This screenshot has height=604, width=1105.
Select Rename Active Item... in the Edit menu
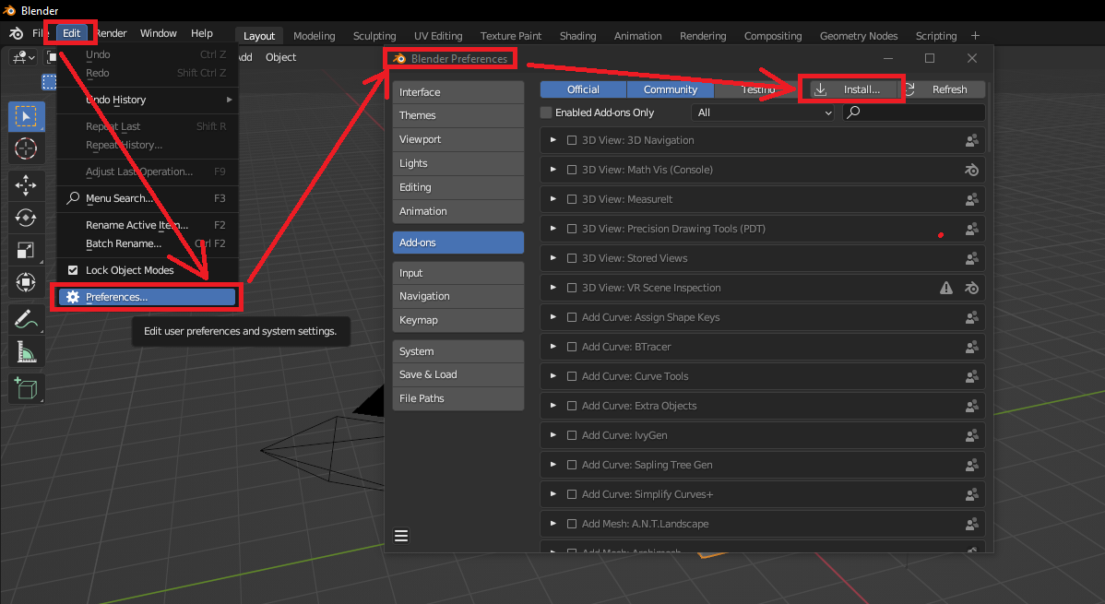148,225
